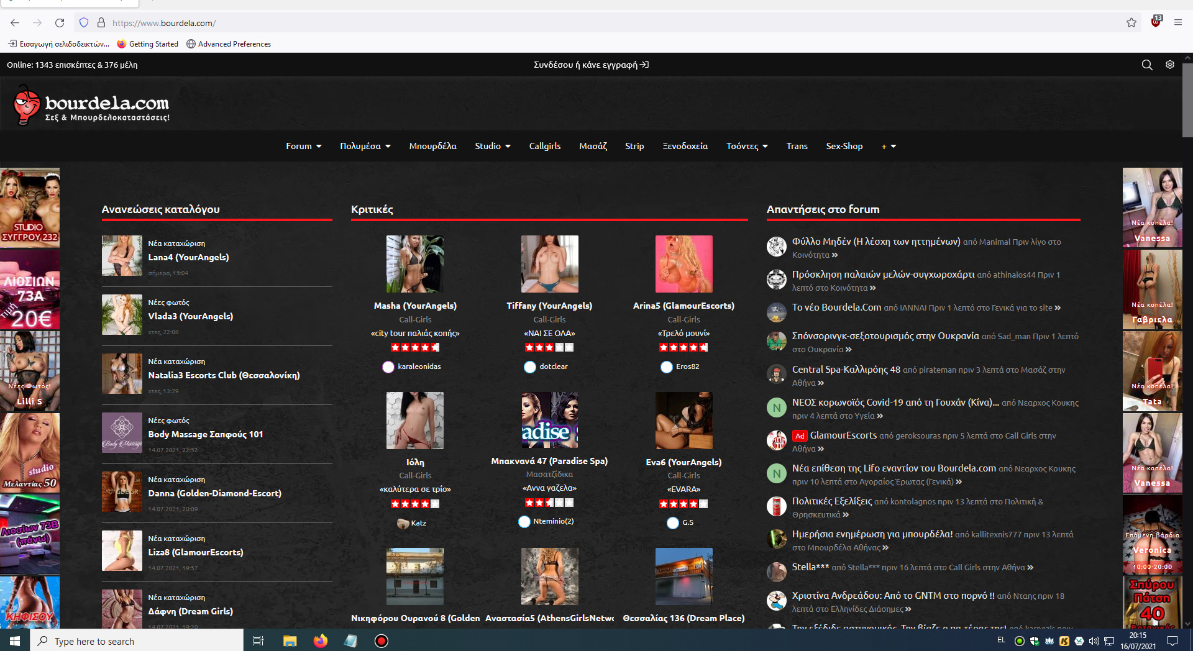Open the site search magnifier

pyautogui.click(x=1147, y=65)
